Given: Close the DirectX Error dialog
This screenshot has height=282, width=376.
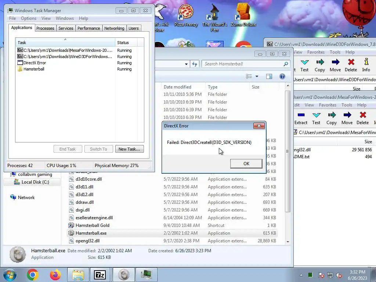Looking at the screenshot, I should (x=259, y=126).
